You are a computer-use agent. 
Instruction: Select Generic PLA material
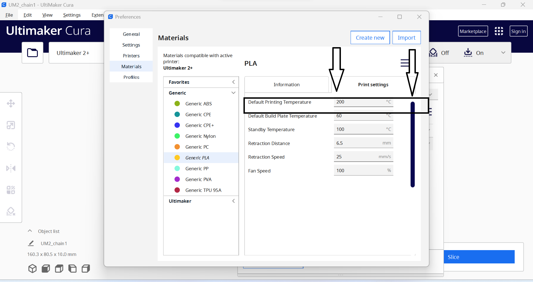tap(201, 157)
